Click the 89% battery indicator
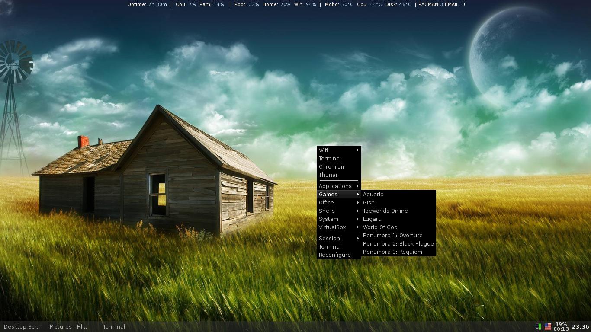This screenshot has width=591, height=332. [561, 324]
